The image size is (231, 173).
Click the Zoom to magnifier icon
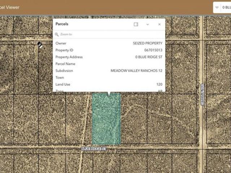coord(57,35)
